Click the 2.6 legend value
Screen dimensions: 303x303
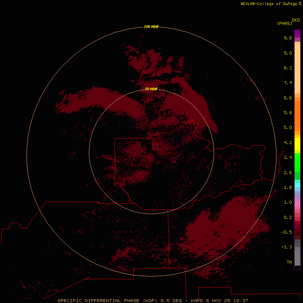click(288, 173)
